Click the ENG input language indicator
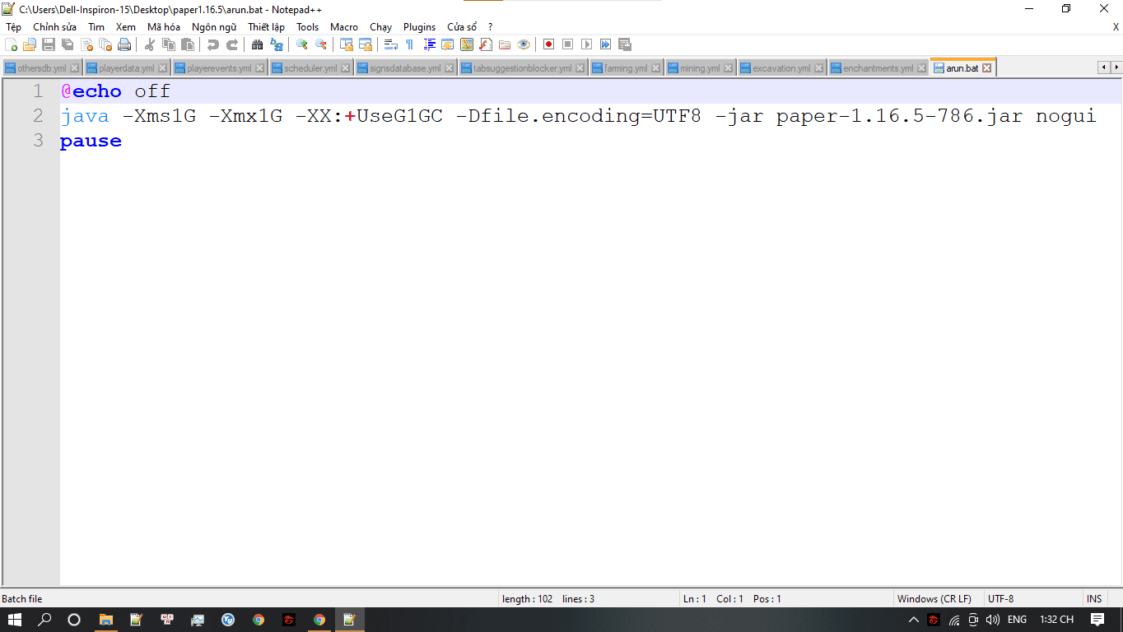 1017,620
